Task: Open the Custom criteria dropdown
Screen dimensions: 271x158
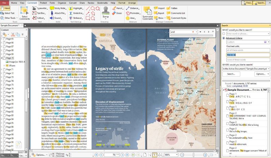Action: [x=269, y=42]
